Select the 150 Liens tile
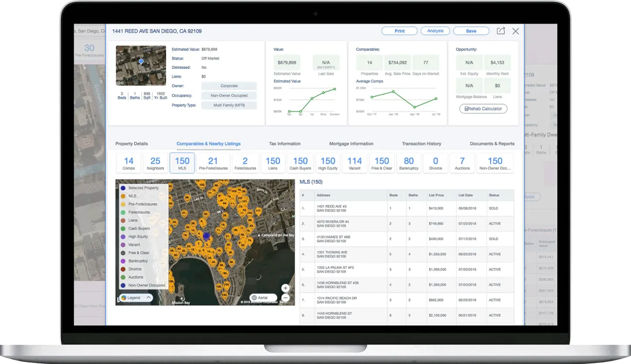 [x=273, y=163]
